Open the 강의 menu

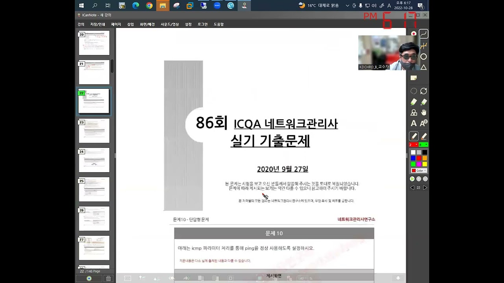coord(81,24)
